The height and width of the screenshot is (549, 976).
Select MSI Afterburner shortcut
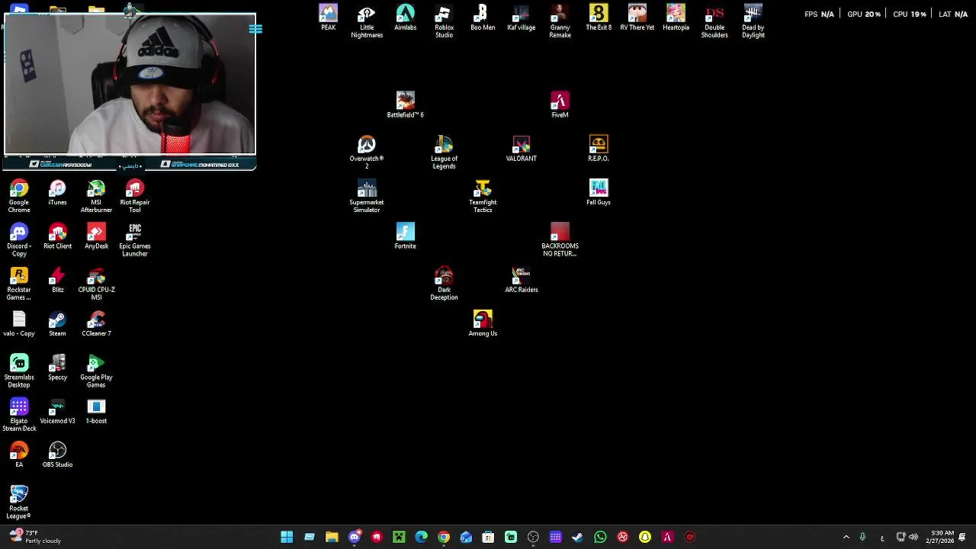[96, 196]
